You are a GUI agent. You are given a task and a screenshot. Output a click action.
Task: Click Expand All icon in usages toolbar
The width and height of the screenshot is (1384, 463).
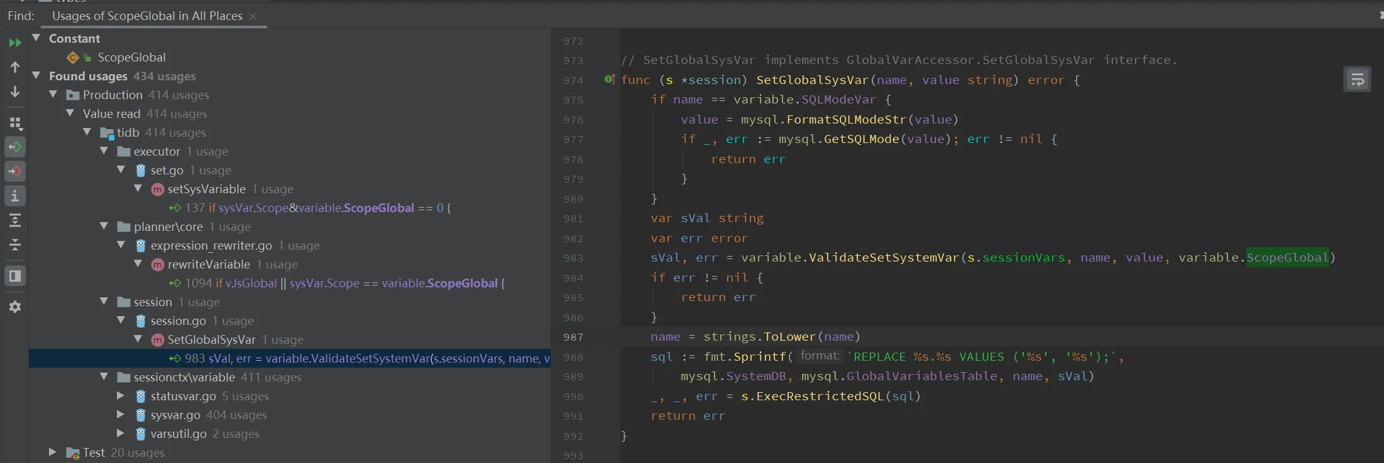point(15,220)
